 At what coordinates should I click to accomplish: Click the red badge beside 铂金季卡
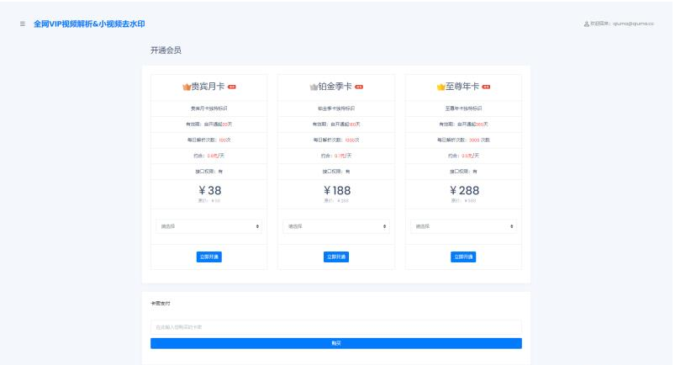[x=358, y=87]
